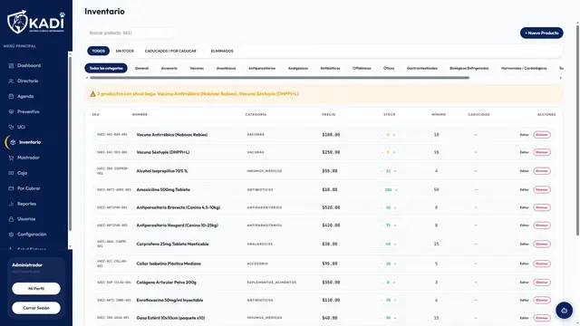Increase stock of Vacuna Séxtuple
Viewport: 580px width, 326px height.
[x=394, y=152]
